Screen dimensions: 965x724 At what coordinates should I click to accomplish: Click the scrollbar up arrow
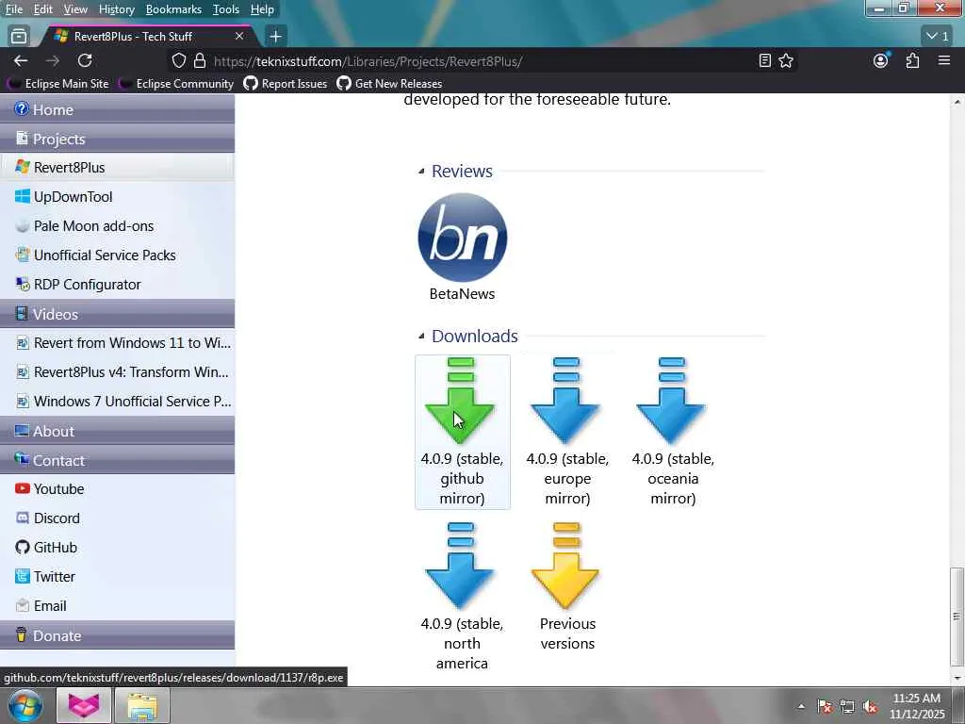click(957, 102)
